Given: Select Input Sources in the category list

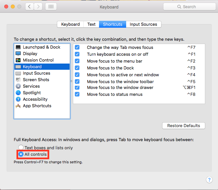Looking at the screenshot, I should click(x=42, y=73).
